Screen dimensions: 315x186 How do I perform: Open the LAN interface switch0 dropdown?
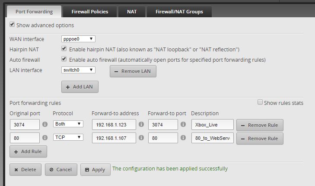pos(78,70)
